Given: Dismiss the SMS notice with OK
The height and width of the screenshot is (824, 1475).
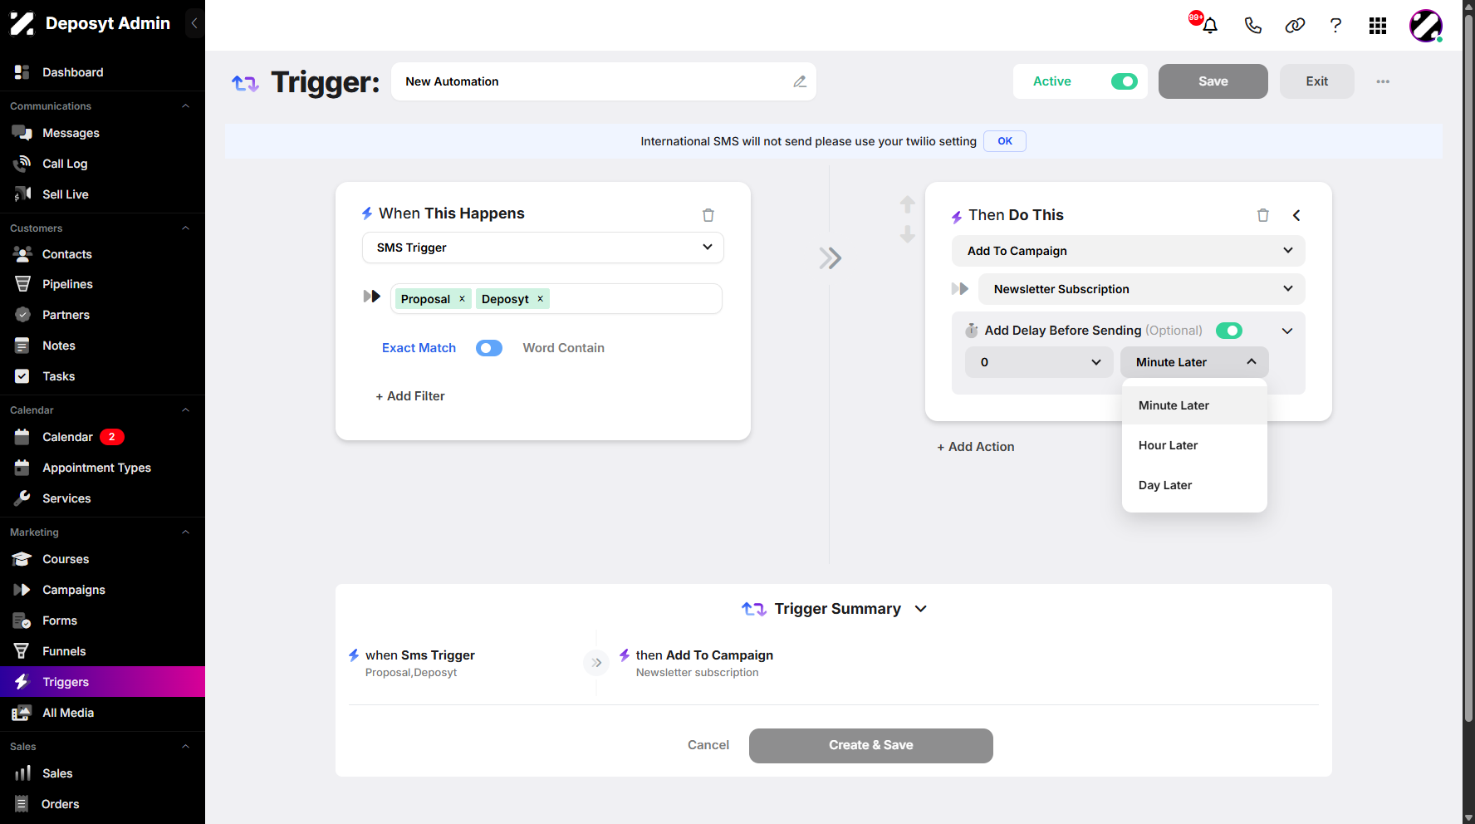Looking at the screenshot, I should (x=1004, y=141).
